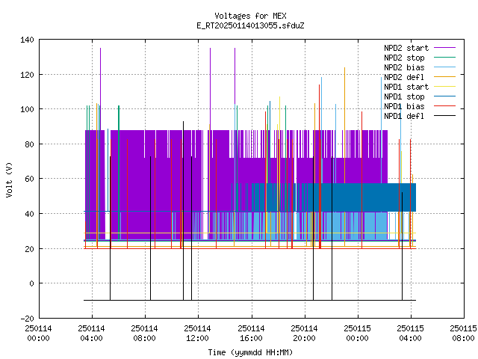Click the chart title 'Voltages for MEX'
Screen dimensions: 478x359
click(x=250, y=16)
